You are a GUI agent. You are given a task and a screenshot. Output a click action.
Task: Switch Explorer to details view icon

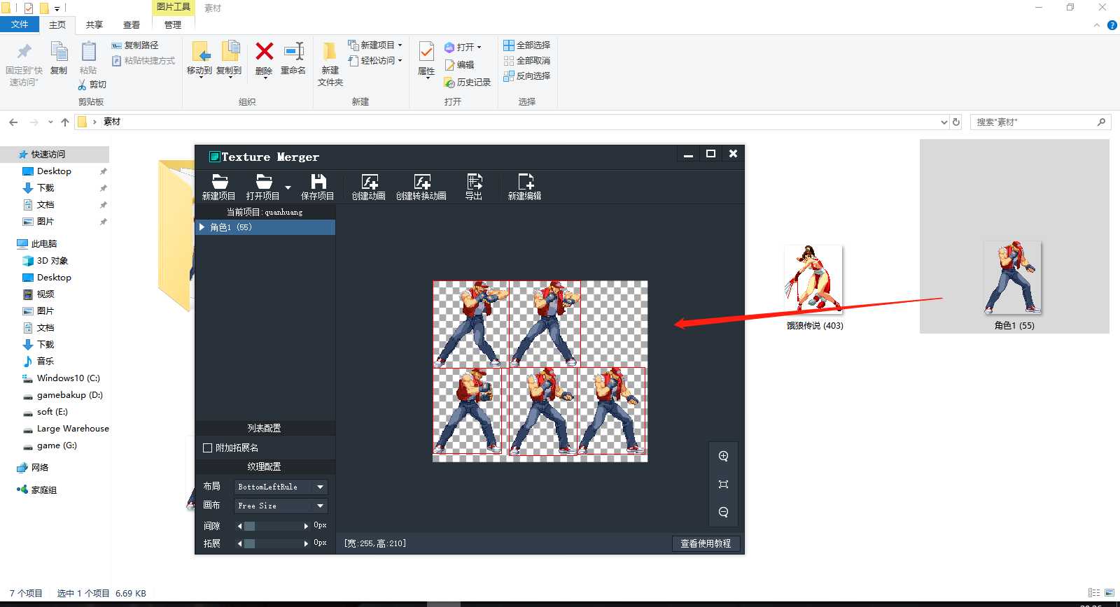[x=1094, y=592]
